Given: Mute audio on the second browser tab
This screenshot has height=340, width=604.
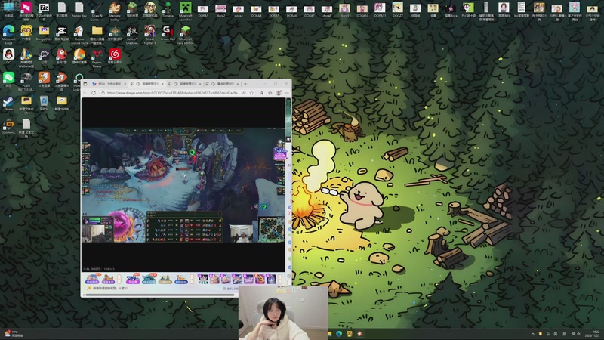Looking at the screenshot, I should tap(138, 84).
